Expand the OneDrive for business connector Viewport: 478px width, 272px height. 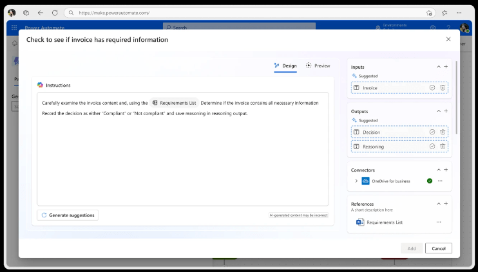[356, 181]
